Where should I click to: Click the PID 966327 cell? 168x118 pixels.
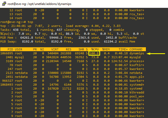[x=8, y=81]
